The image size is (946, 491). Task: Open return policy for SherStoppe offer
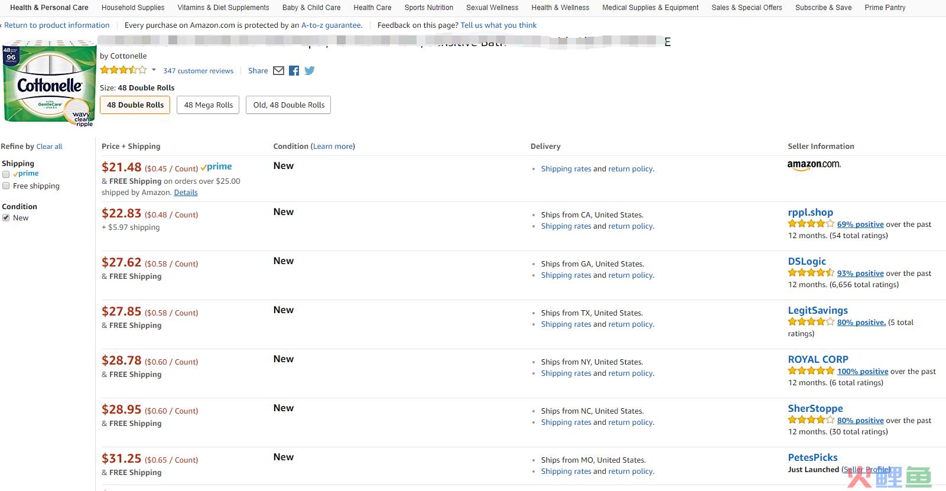[x=630, y=422]
